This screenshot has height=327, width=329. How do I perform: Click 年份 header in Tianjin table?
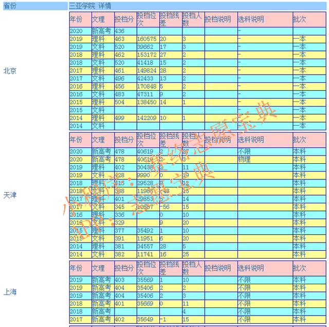(81, 140)
